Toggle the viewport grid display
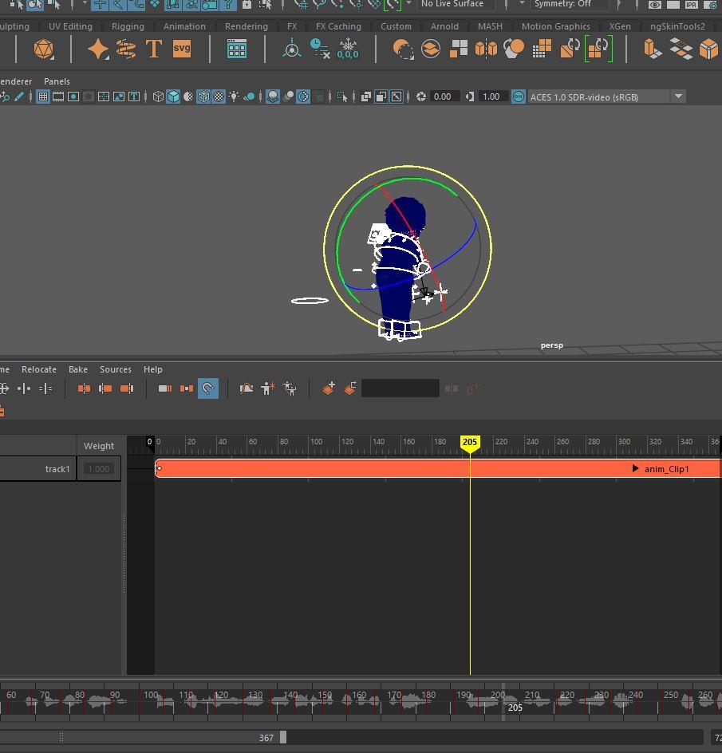This screenshot has height=753, width=722. point(43,97)
